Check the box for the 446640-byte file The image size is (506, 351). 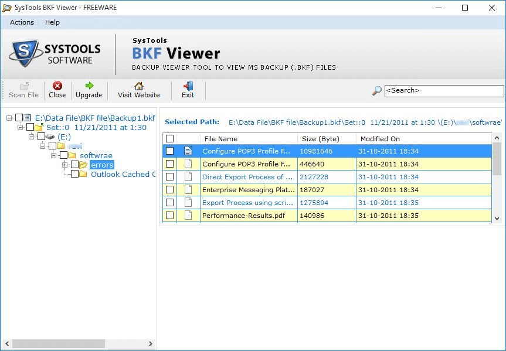click(x=170, y=164)
